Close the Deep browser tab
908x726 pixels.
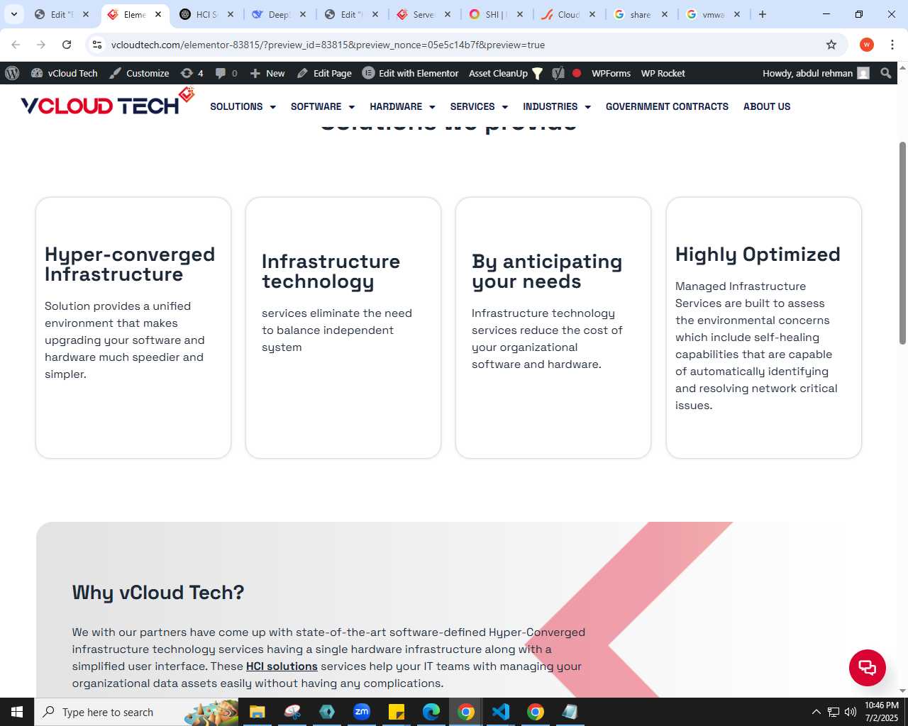(303, 14)
